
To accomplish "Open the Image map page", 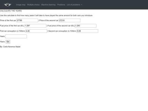I will (x=21, y=5).
